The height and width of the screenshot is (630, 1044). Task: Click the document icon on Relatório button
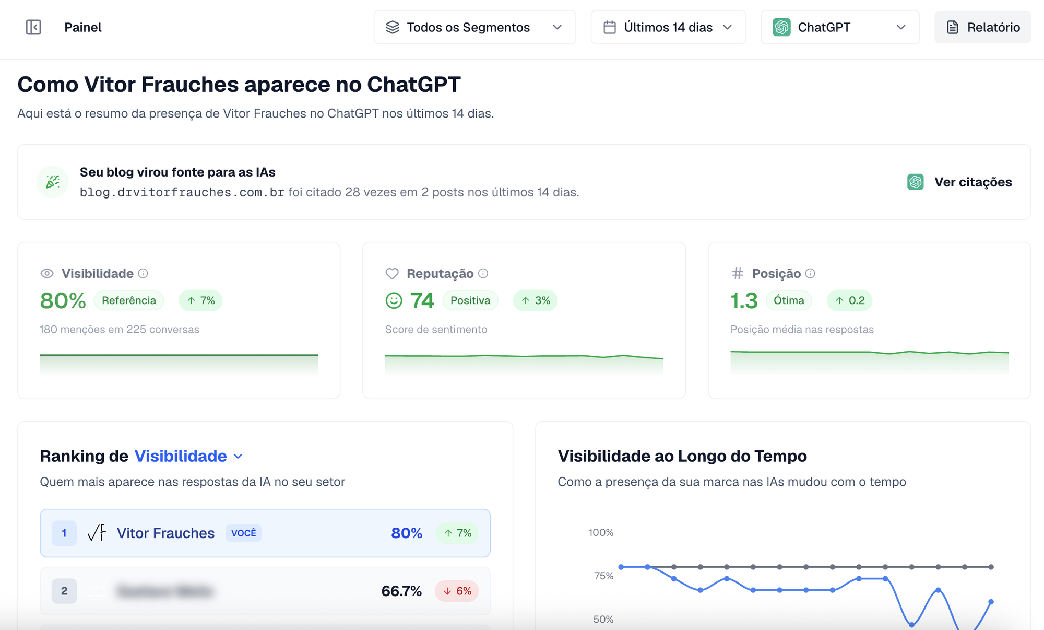[953, 27]
